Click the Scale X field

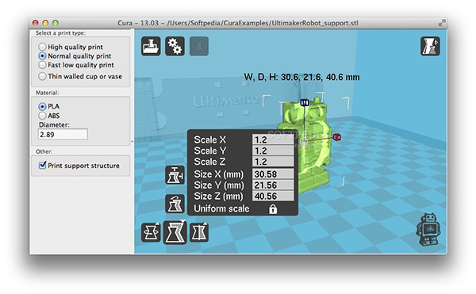click(273, 139)
